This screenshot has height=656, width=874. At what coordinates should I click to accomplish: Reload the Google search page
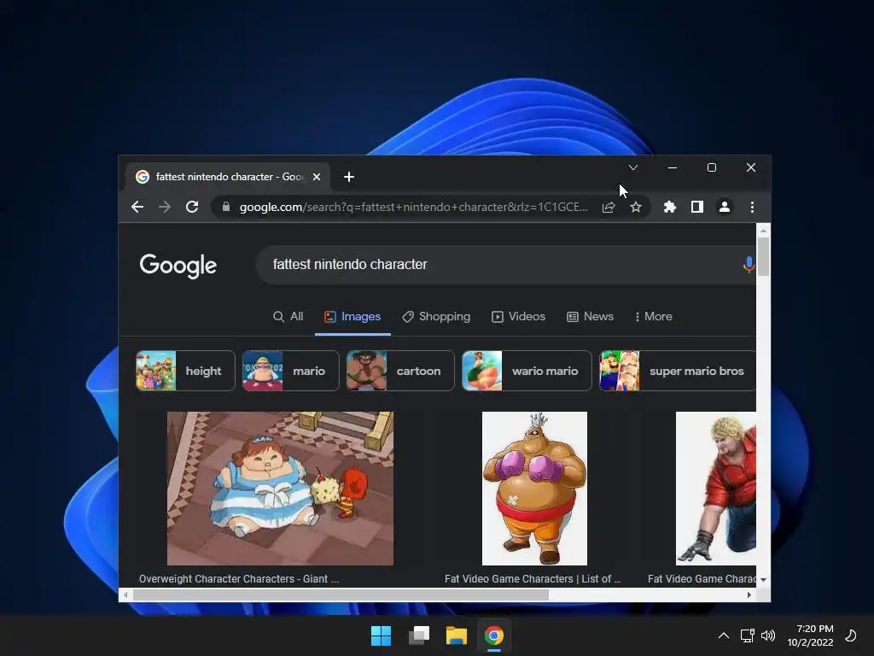point(192,207)
